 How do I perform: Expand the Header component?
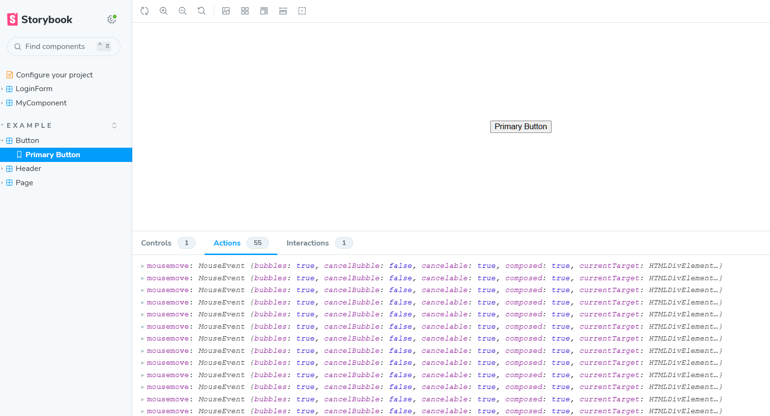click(x=28, y=169)
